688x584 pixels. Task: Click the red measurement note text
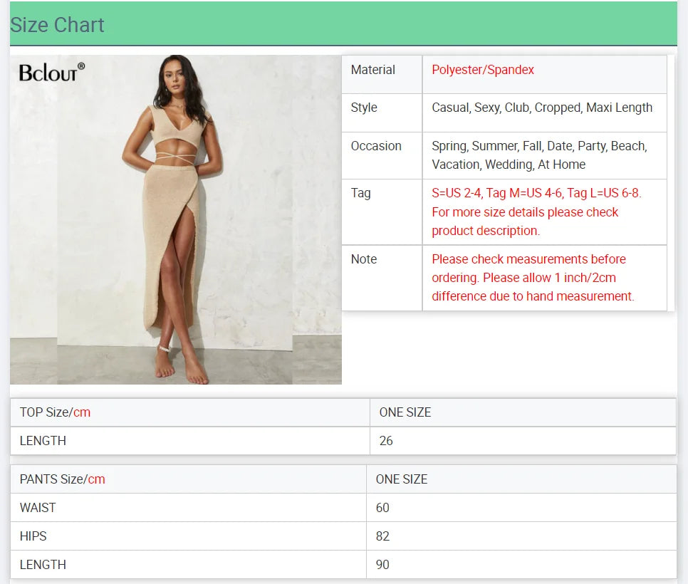coord(533,278)
